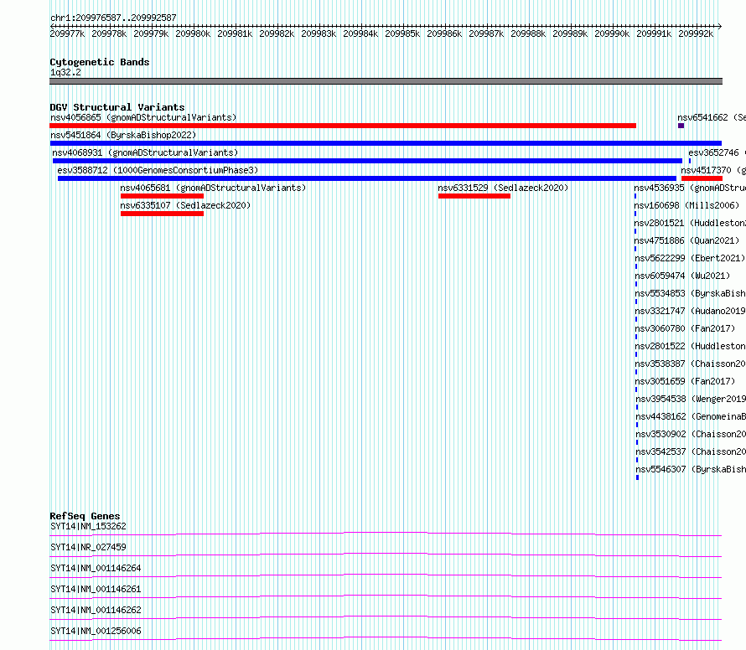
Task: Click the 209984k ruler position
Action: 360,34
